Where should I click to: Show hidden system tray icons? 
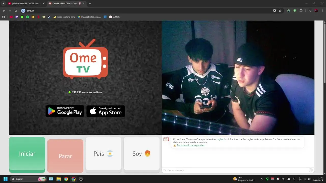[x=261, y=179]
